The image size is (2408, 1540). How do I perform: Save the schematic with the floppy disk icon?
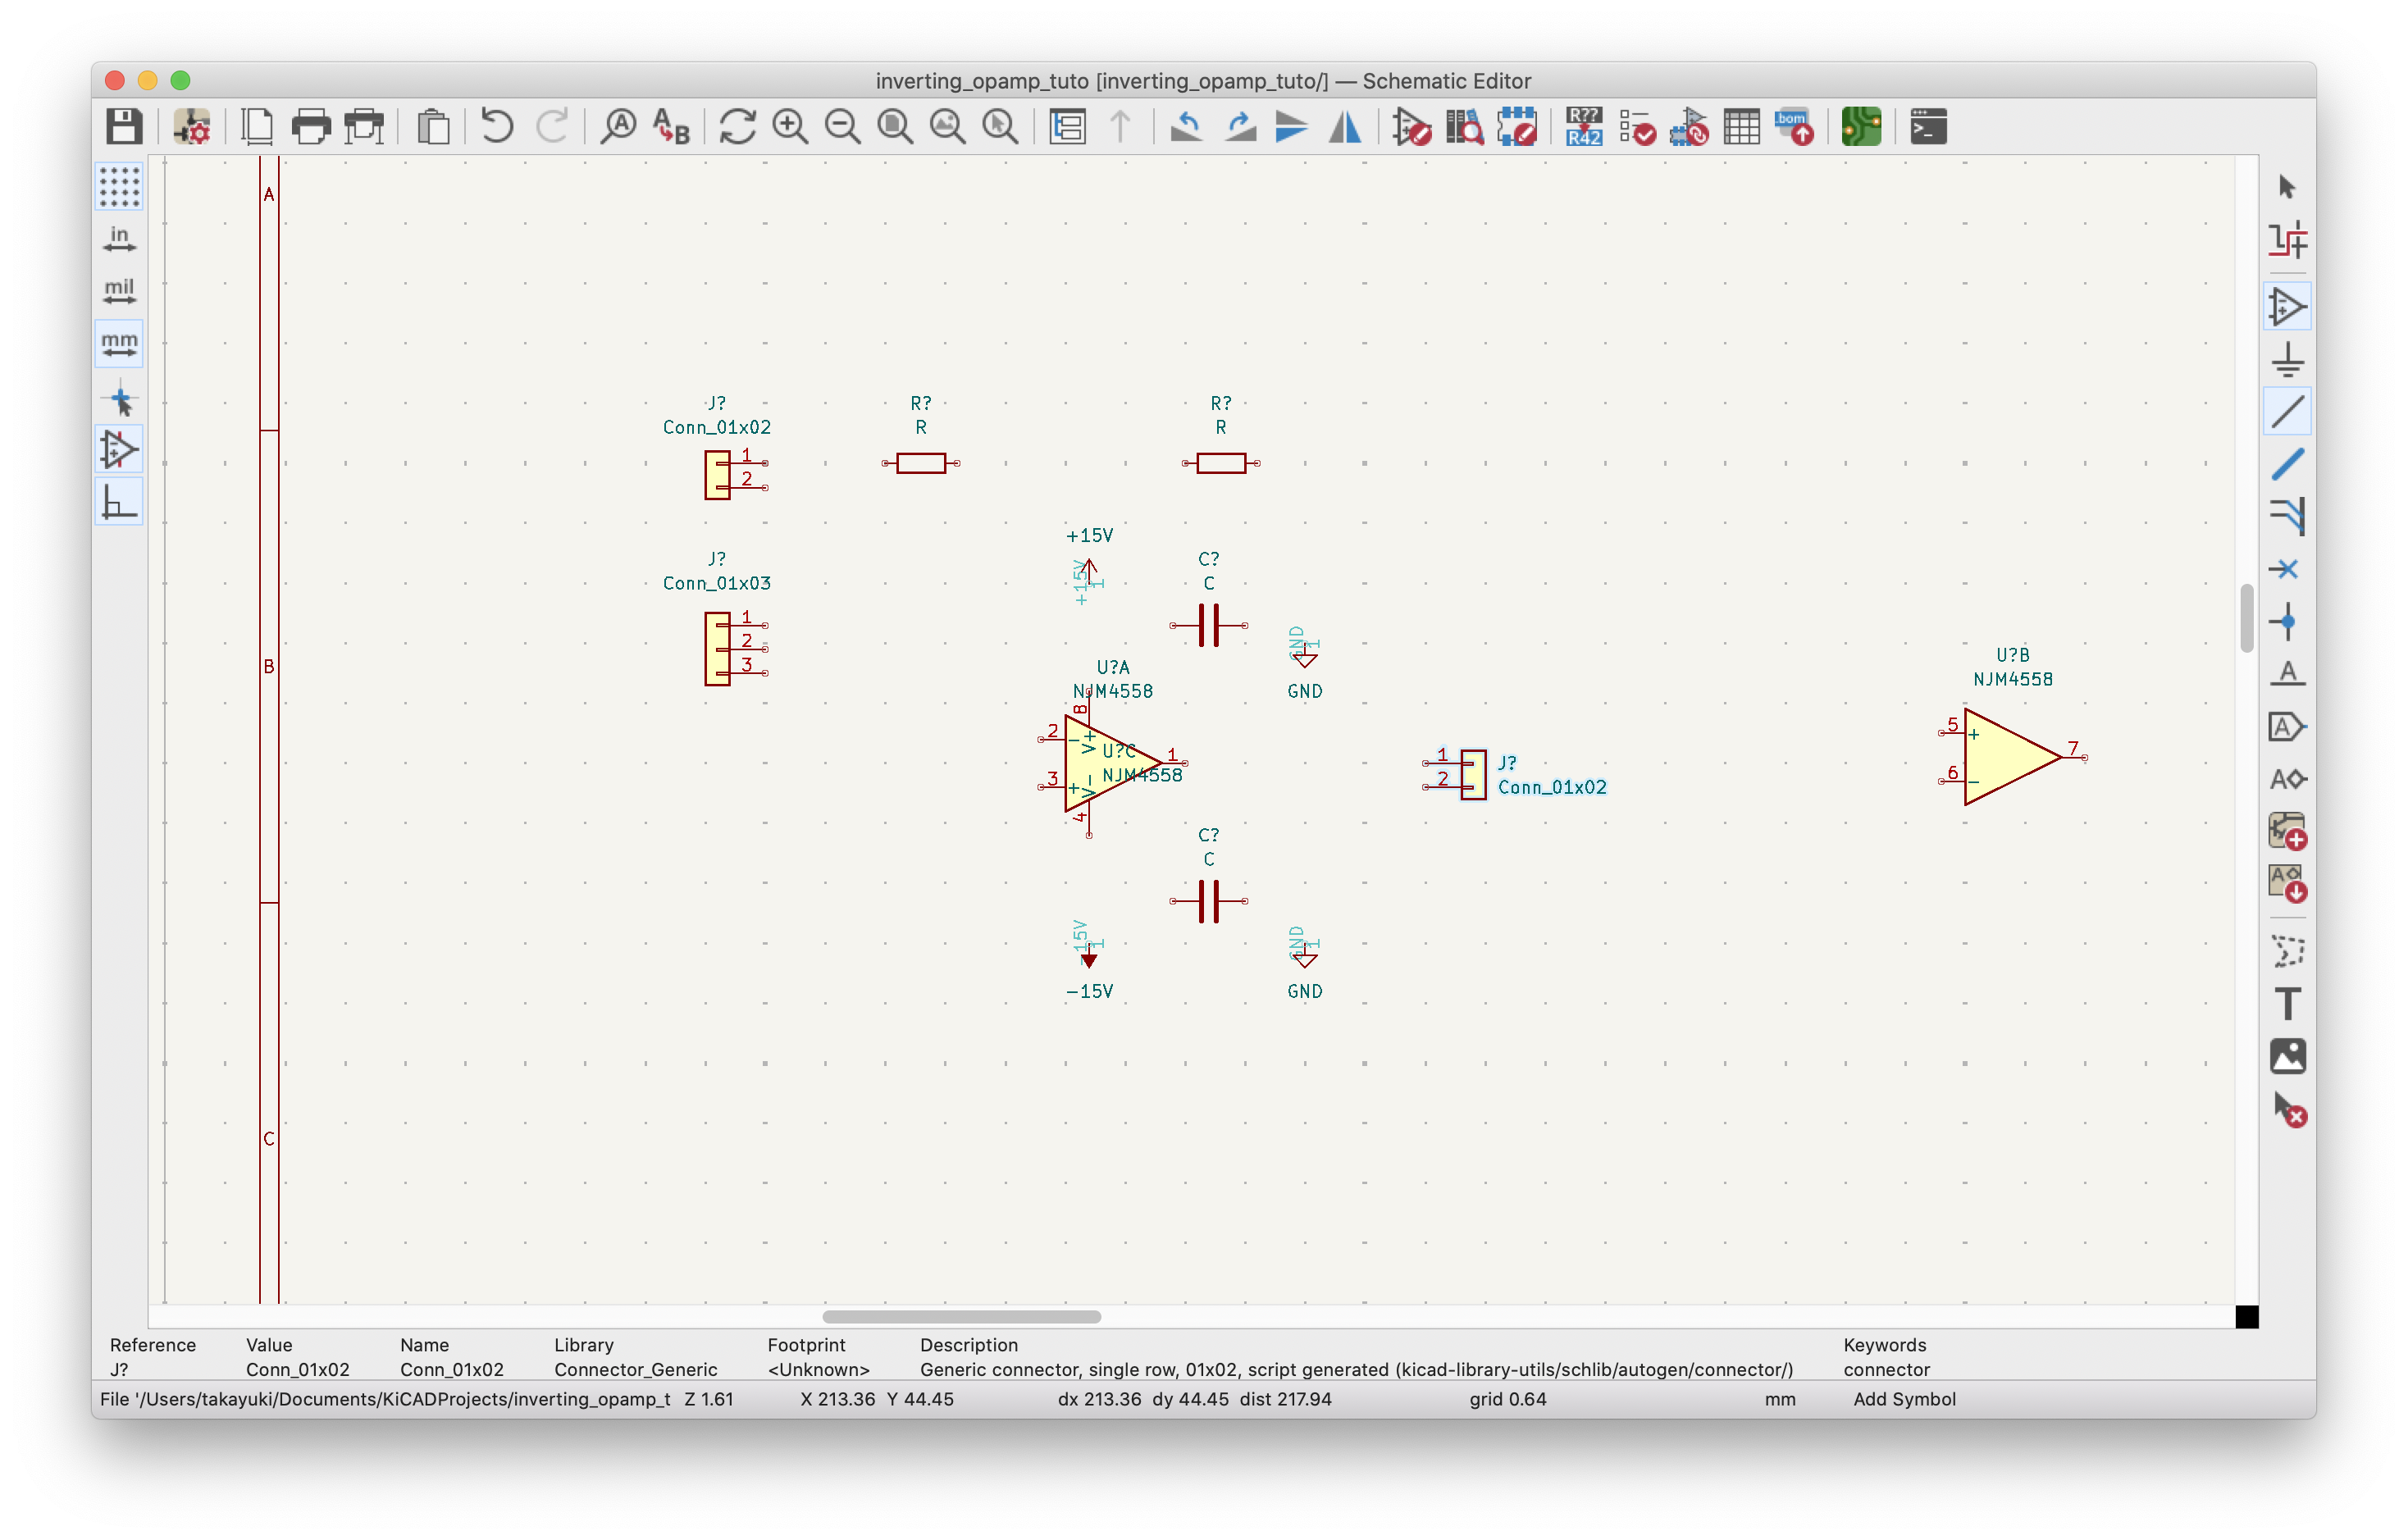pyautogui.click(x=124, y=127)
